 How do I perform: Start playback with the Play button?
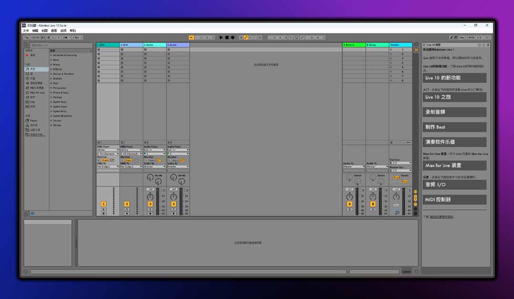coord(221,38)
